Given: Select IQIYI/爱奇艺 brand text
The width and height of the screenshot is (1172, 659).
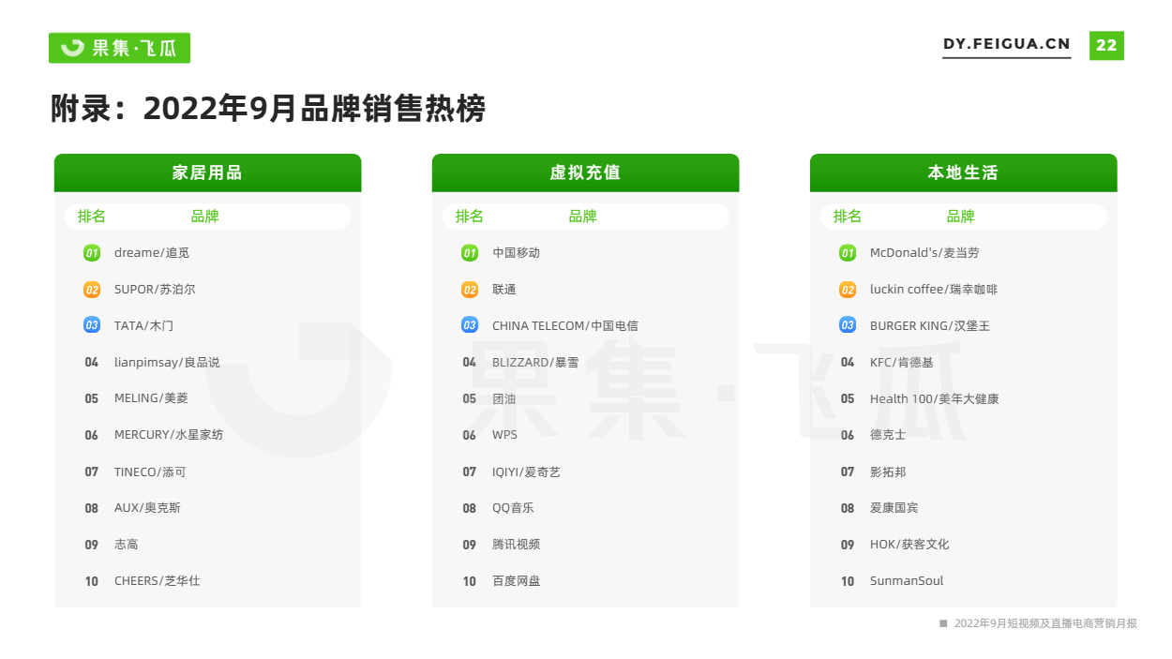Looking at the screenshot, I should (526, 472).
